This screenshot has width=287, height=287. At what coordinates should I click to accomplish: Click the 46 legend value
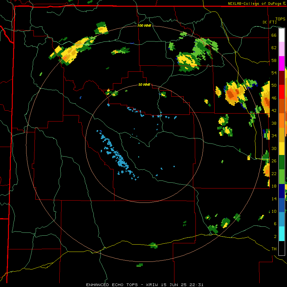[274, 98]
